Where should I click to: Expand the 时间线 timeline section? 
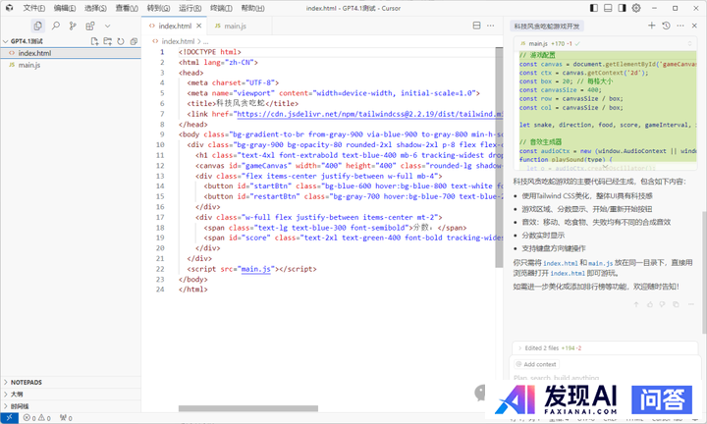71,406
